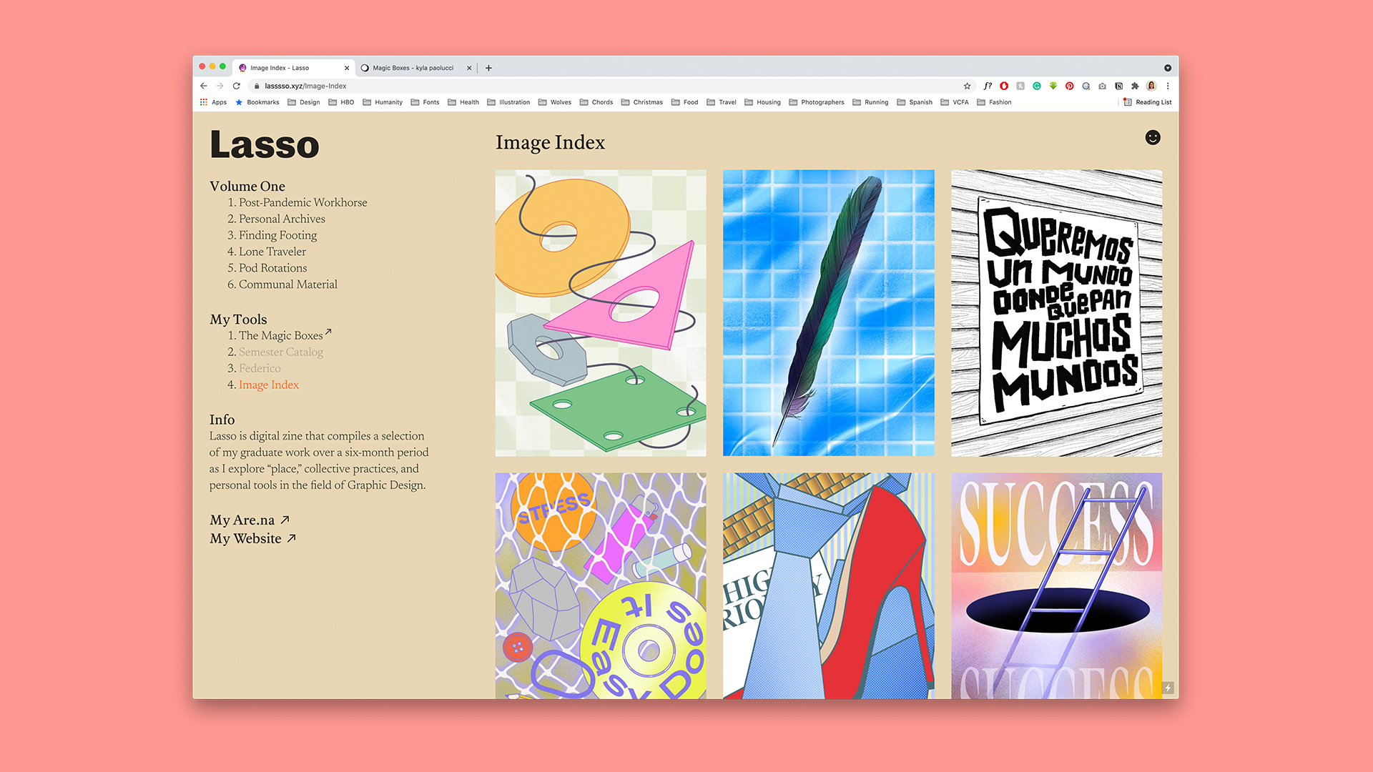The height and width of the screenshot is (772, 1373).
Task: Click the camera screenshot extension
Action: point(1102,86)
